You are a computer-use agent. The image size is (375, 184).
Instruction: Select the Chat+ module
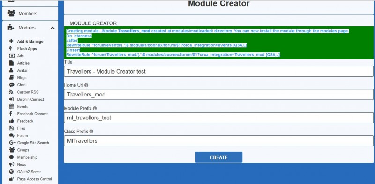22,85
